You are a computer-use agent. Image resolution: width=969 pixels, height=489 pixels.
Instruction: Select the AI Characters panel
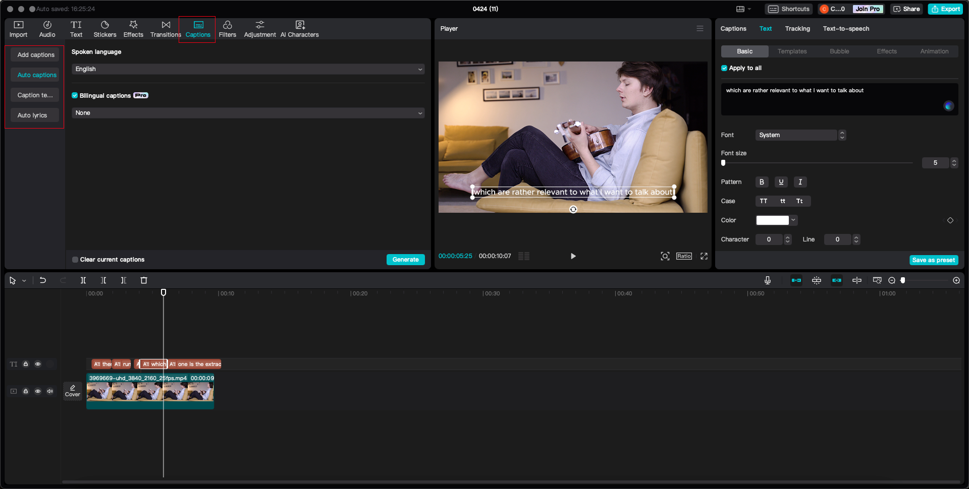(x=299, y=29)
